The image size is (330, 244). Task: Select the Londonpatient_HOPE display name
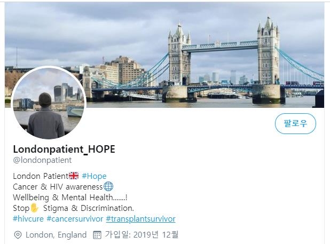click(64, 149)
